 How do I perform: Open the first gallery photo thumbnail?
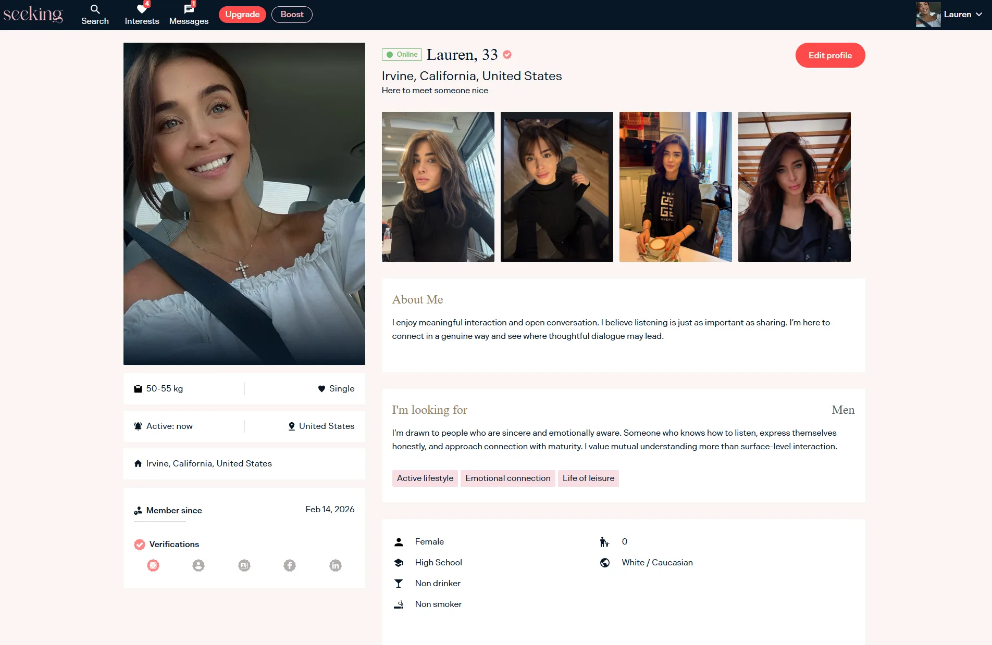pos(438,187)
